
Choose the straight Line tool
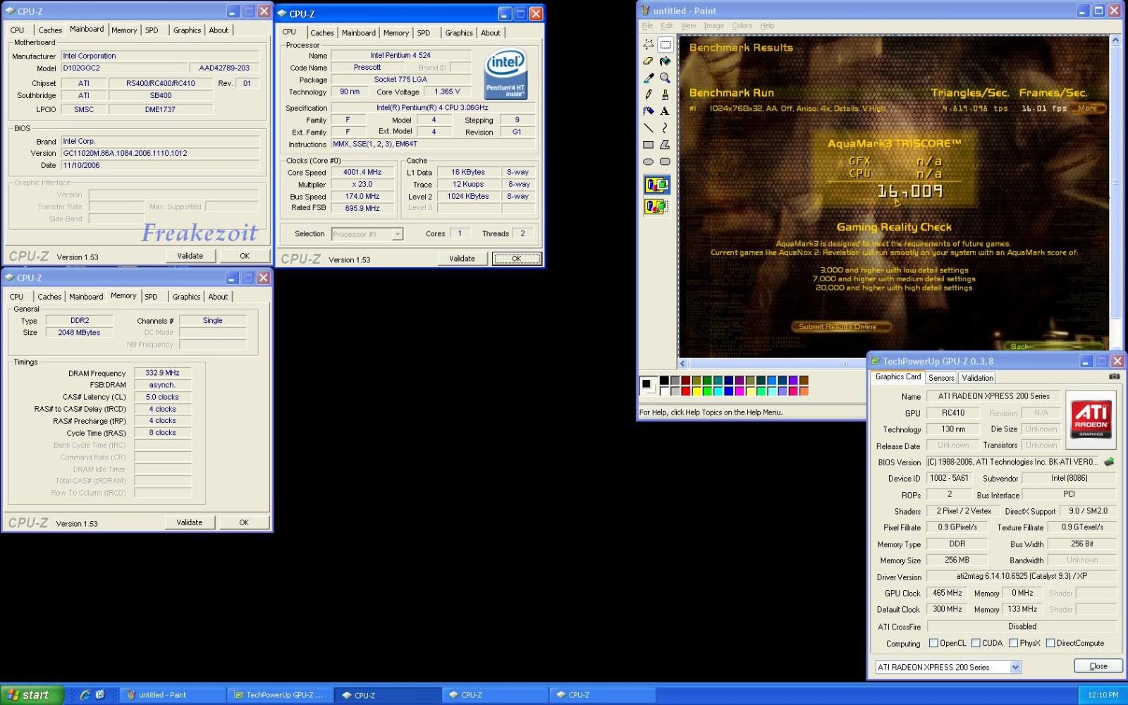(648, 128)
